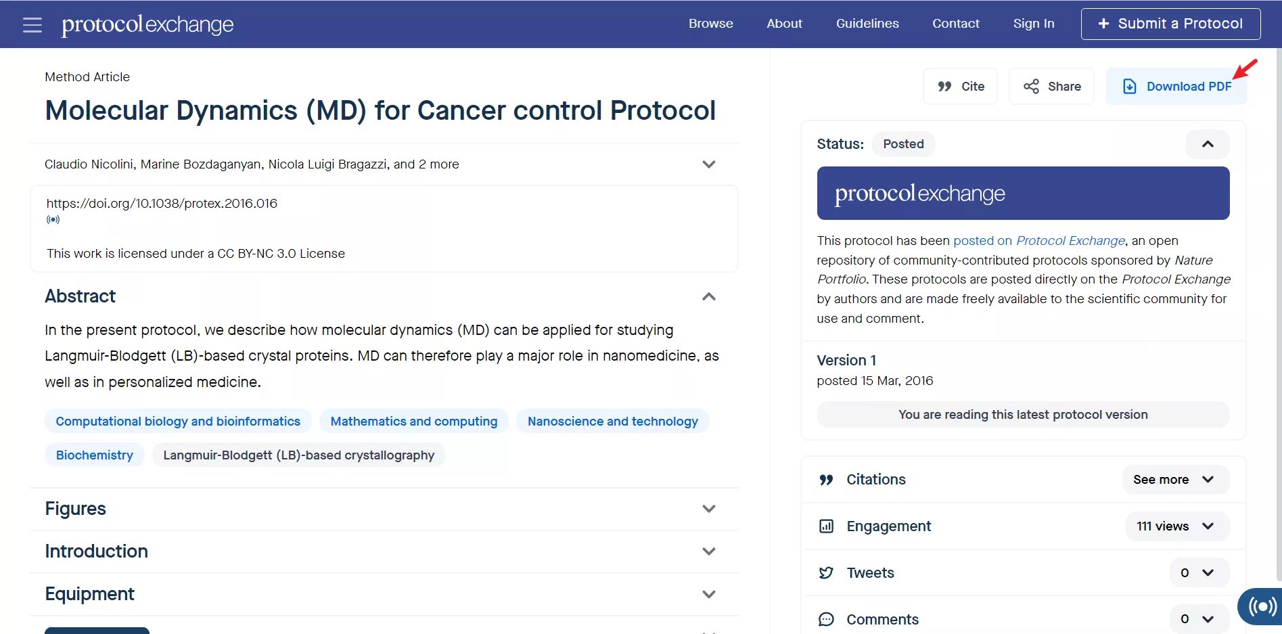
Task: Click the Comments bubble icon
Action: (x=826, y=619)
